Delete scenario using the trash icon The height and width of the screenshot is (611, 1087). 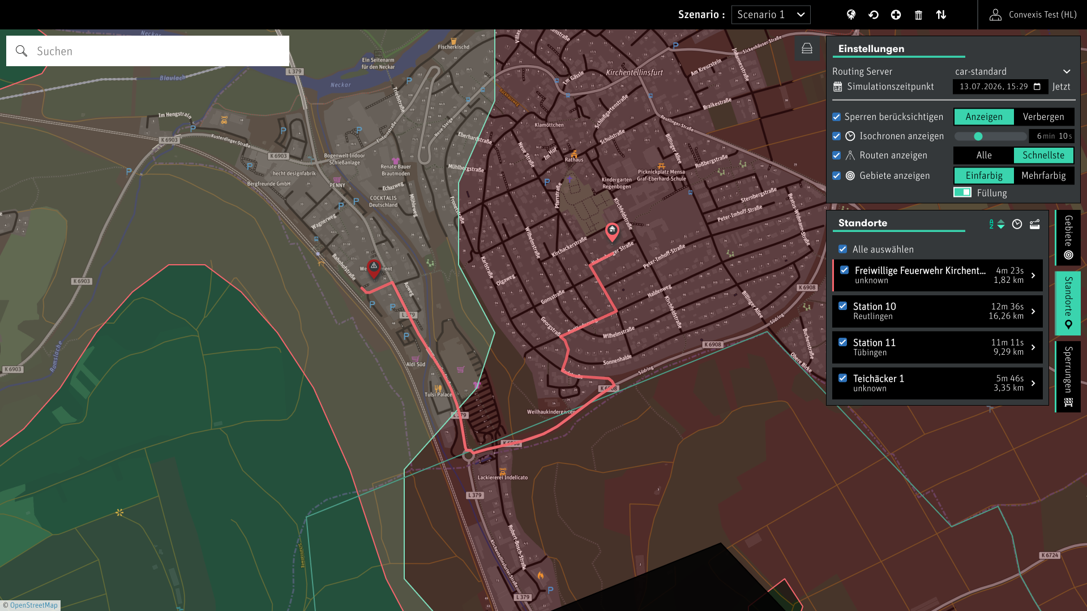coord(918,15)
